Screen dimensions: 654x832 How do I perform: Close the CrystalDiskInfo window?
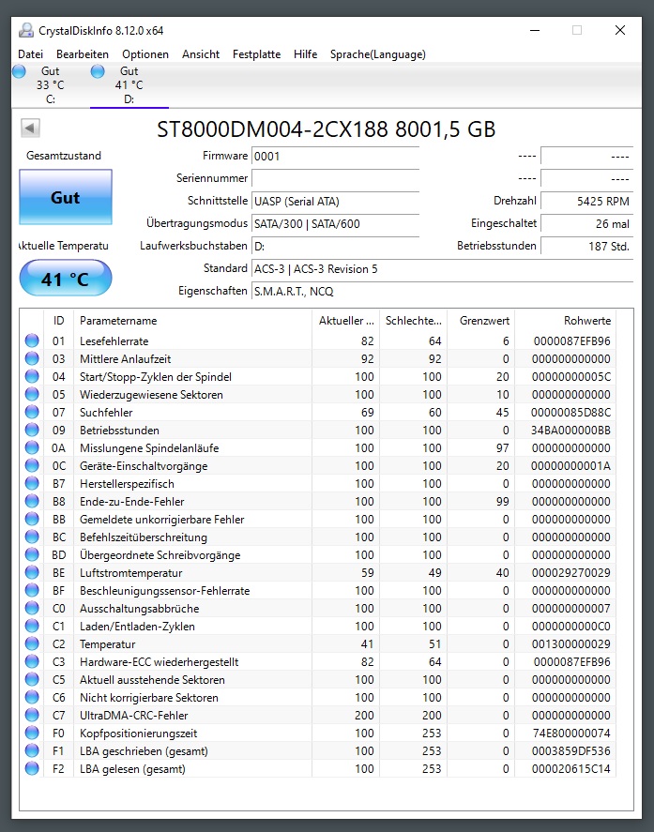pyautogui.click(x=619, y=30)
